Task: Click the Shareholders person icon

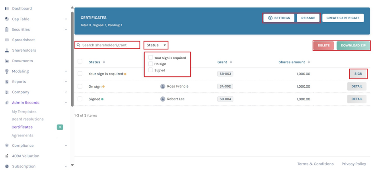Action: (x=7, y=50)
